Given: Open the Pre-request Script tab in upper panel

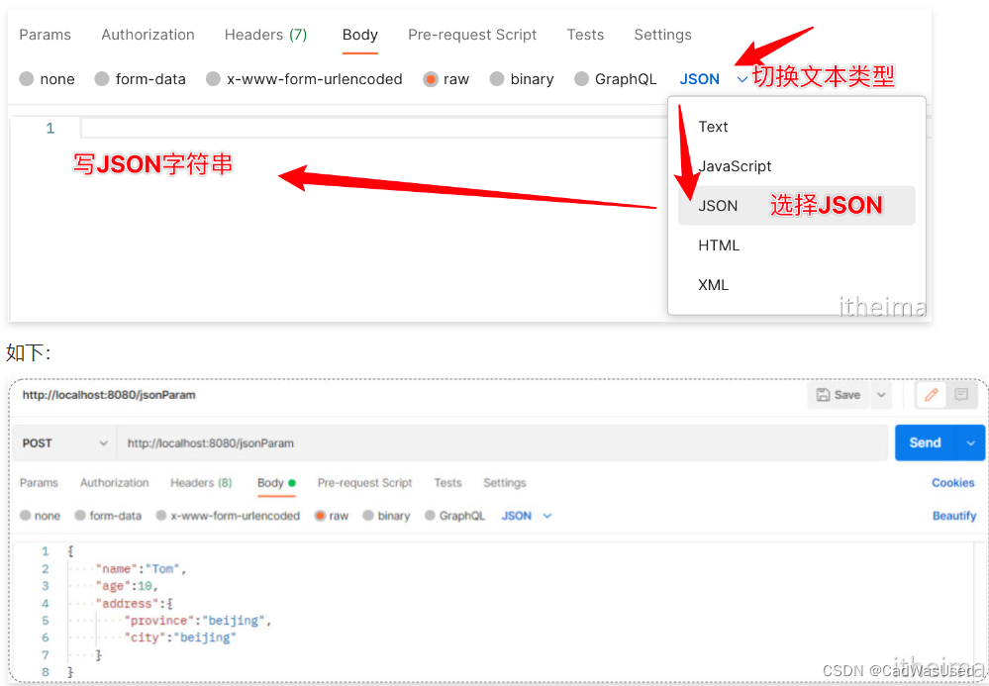Looking at the screenshot, I should pyautogui.click(x=472, y=35).
